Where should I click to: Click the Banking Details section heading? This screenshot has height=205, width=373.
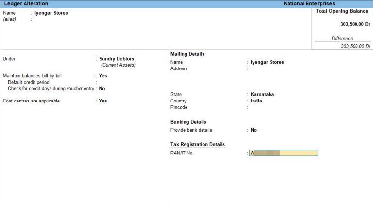click(x=188, y=122)
